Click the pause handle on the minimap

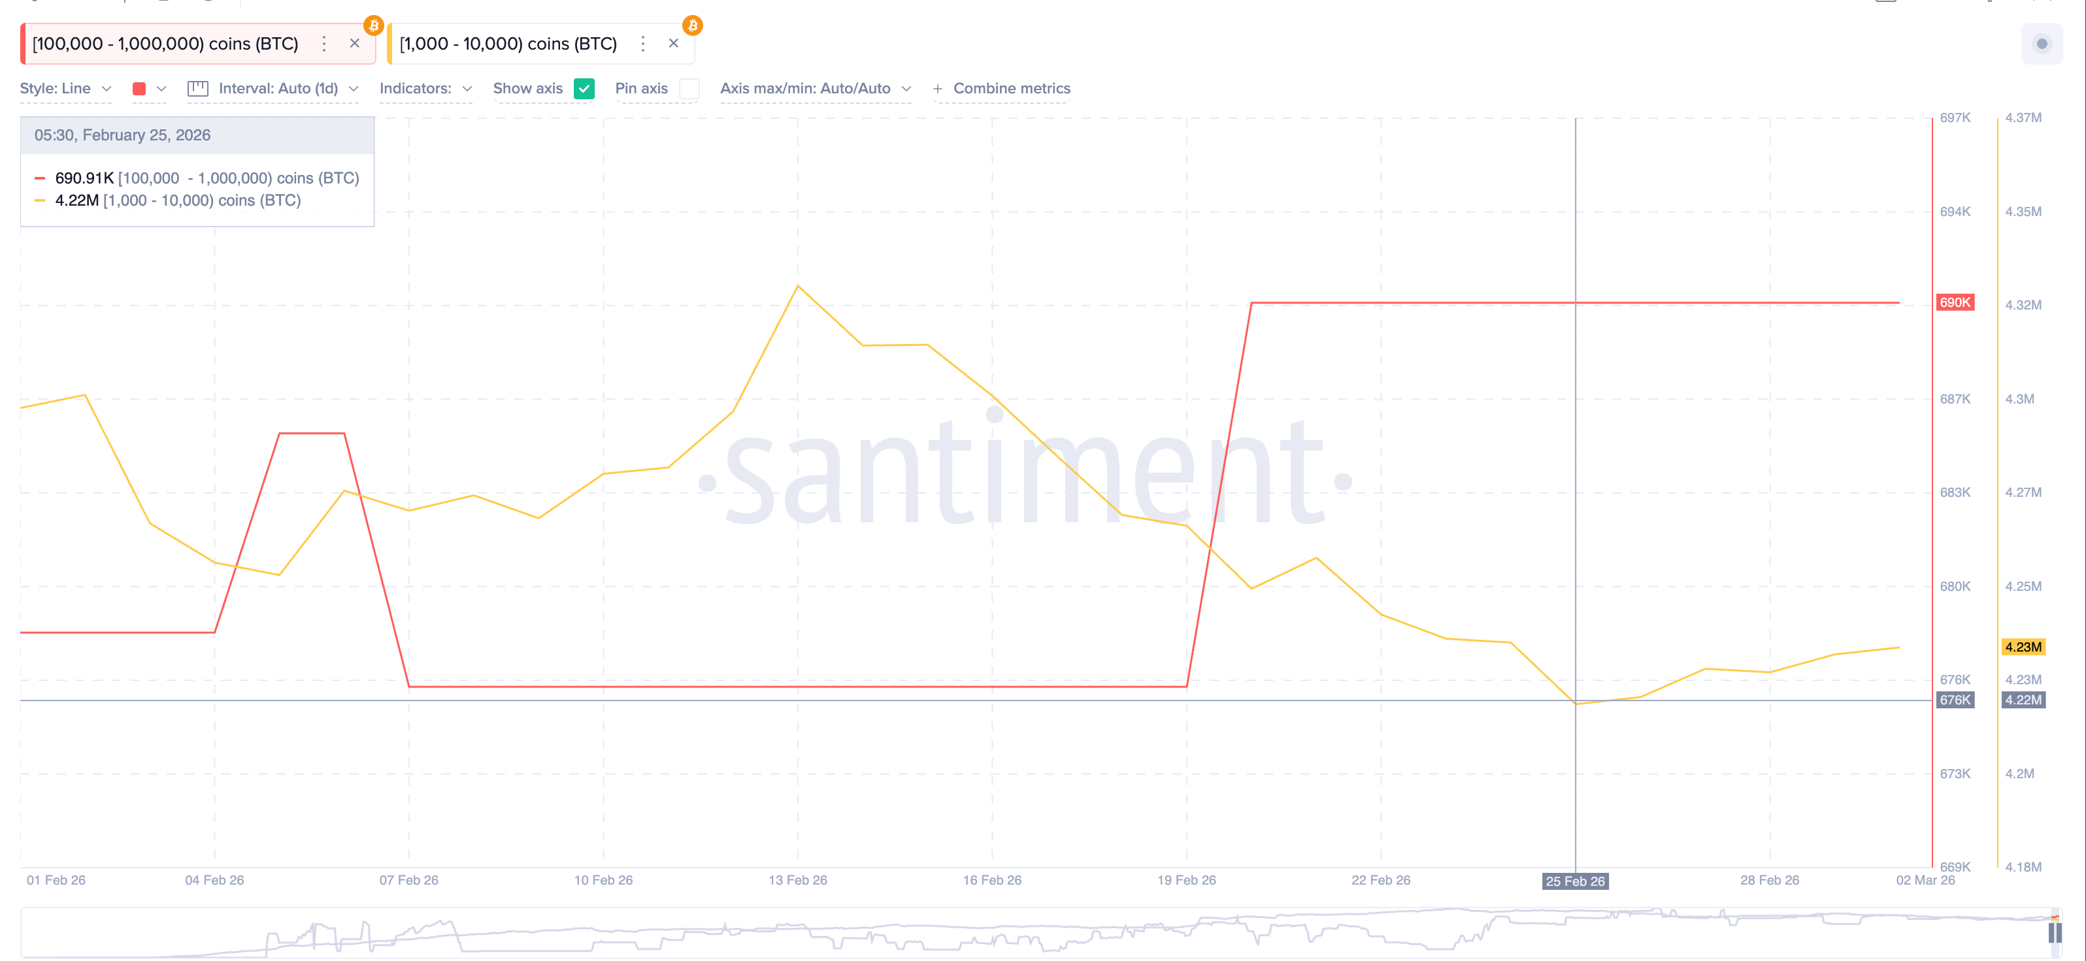point(2055,933)
